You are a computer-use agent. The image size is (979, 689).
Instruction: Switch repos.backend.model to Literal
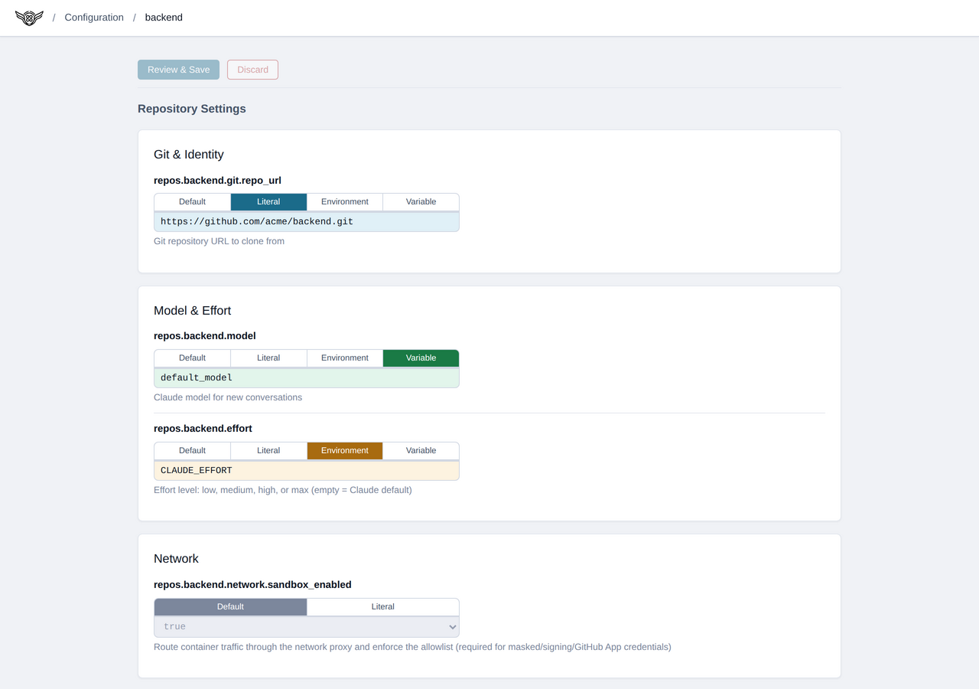pos(268,358)
